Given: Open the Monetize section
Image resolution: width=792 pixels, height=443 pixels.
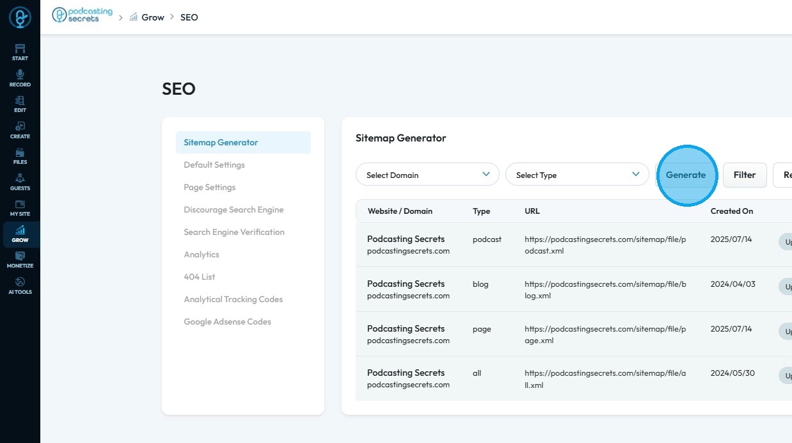Looking at the screenshot, I should coord(20,260).
